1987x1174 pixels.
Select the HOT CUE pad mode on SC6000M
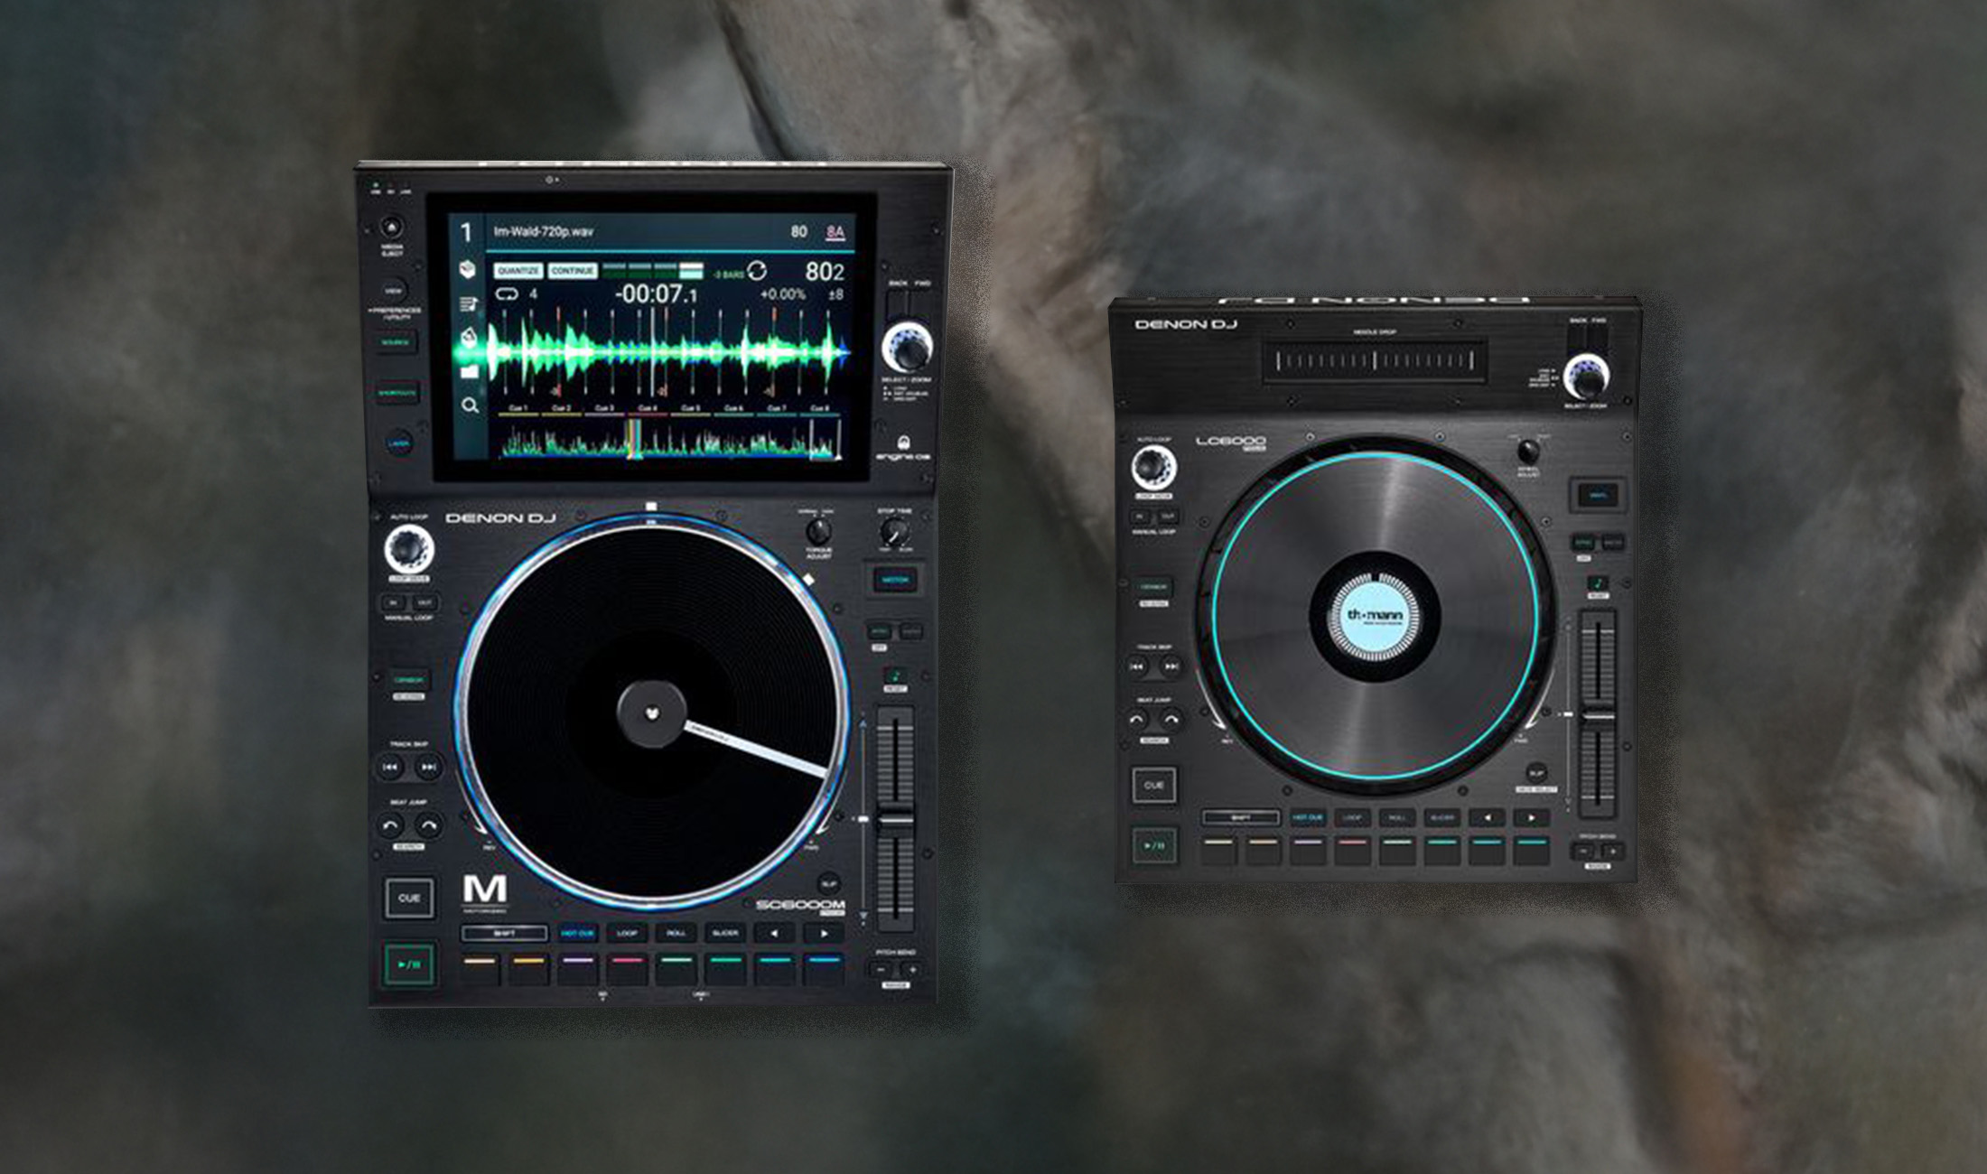pos(577,933)
